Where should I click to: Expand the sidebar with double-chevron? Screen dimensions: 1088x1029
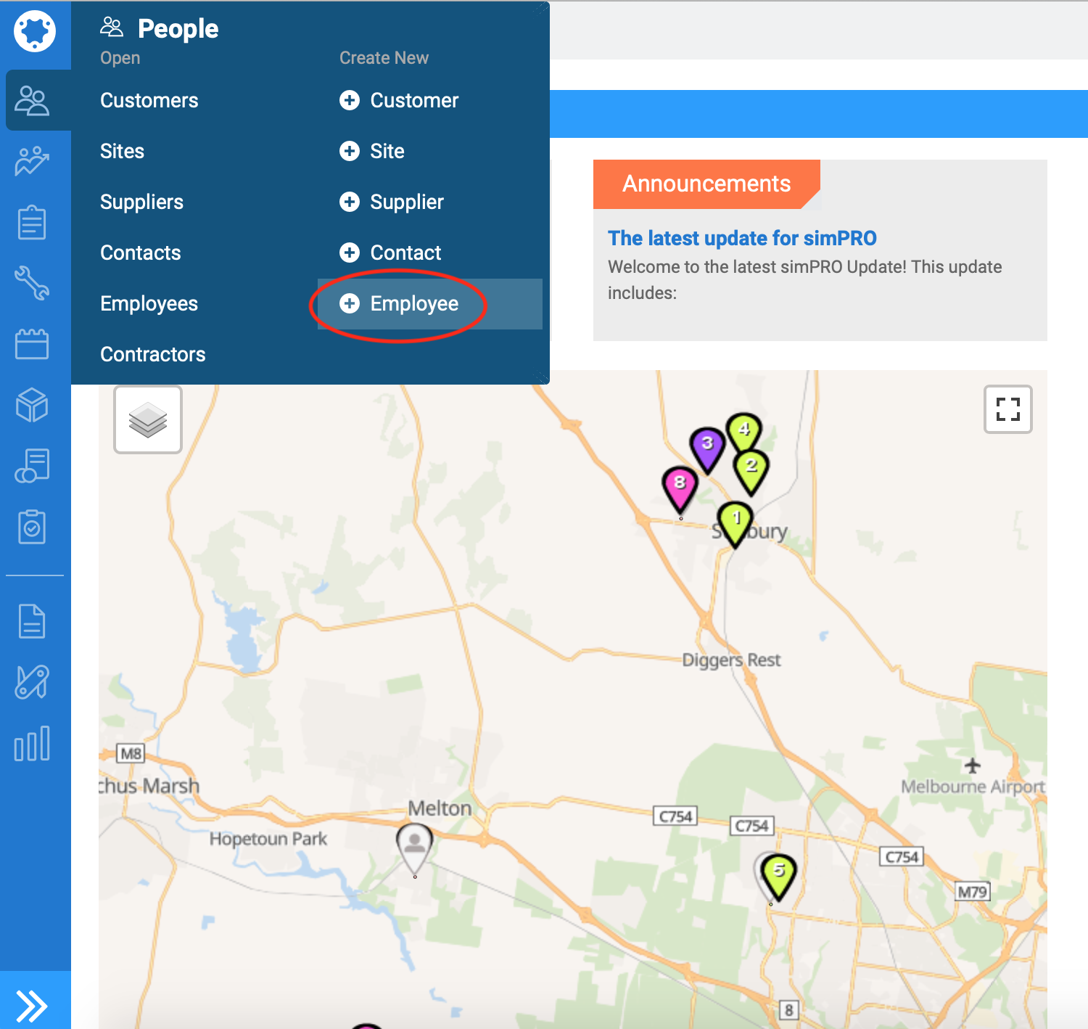33,1006
